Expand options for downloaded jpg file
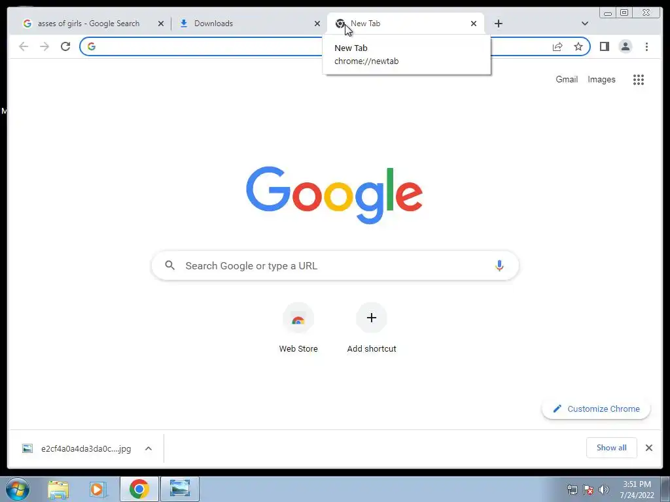Image resolution: width=670 pixels, height=502 pixels. pyautogui.click(x=149, y=448)
